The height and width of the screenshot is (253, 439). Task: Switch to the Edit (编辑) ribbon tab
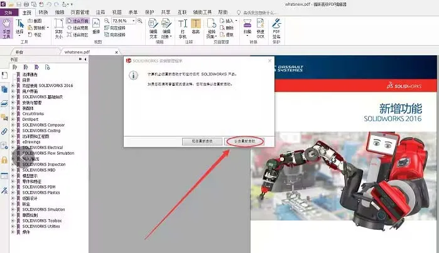60,13
